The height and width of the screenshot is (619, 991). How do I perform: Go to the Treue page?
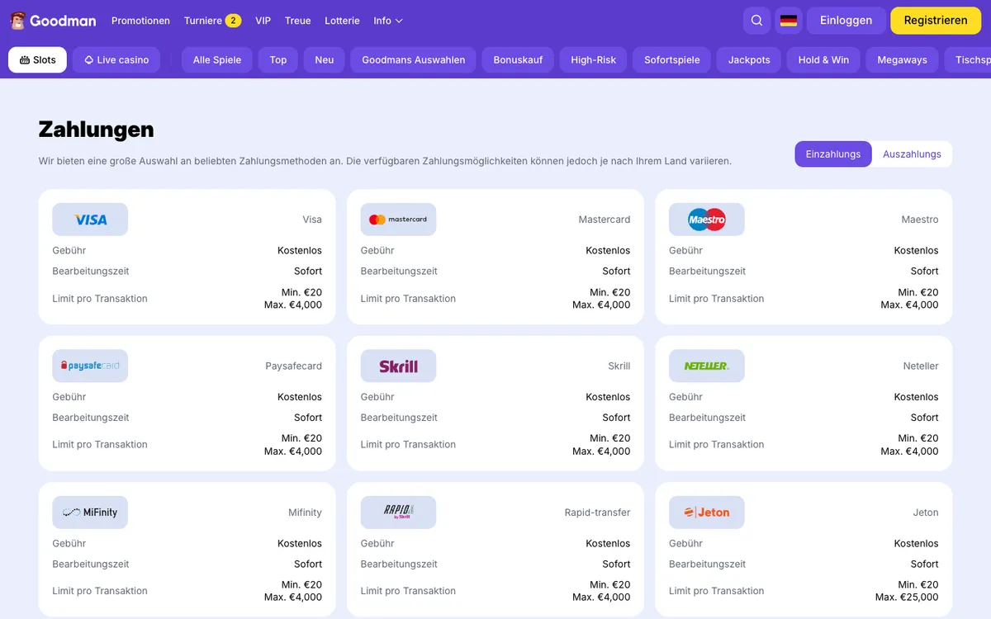(x=297, y=21)
